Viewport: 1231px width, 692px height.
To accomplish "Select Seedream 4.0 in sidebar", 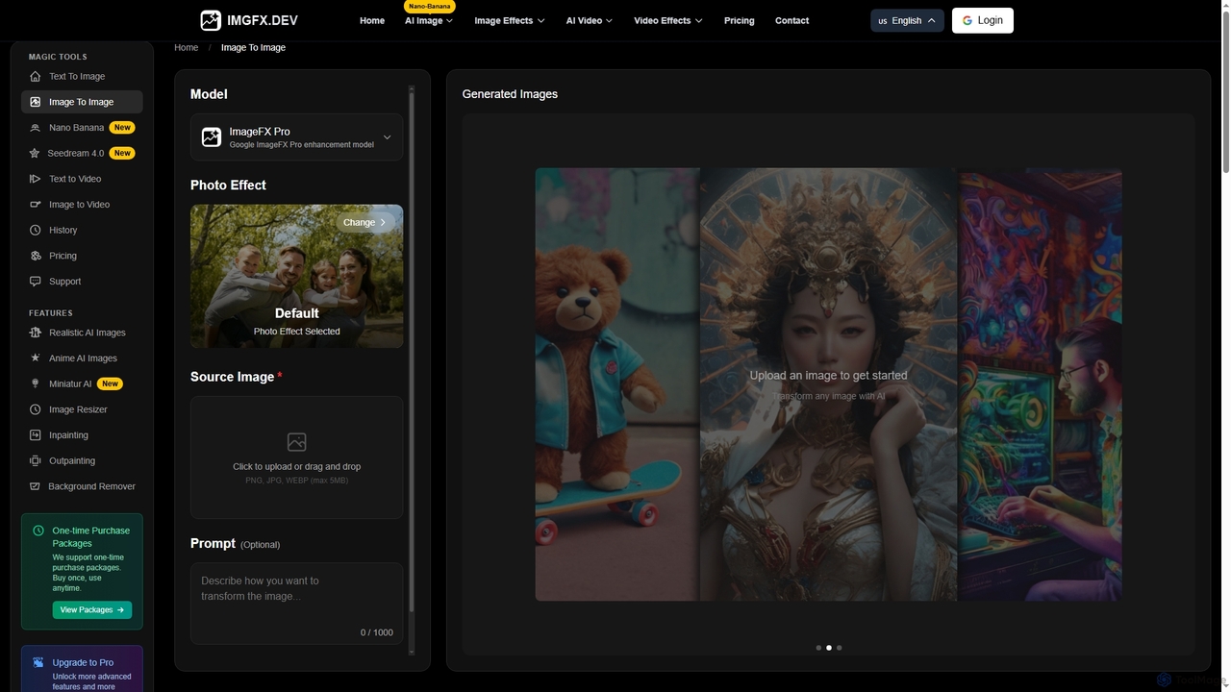I will click(82, 153).
